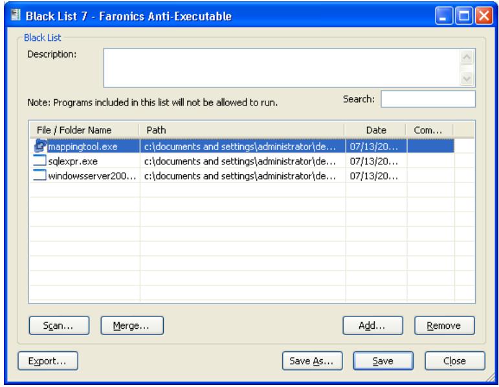499x387 pixels.
Task: Focus the Description text box
Action: [x=282, y=68]
